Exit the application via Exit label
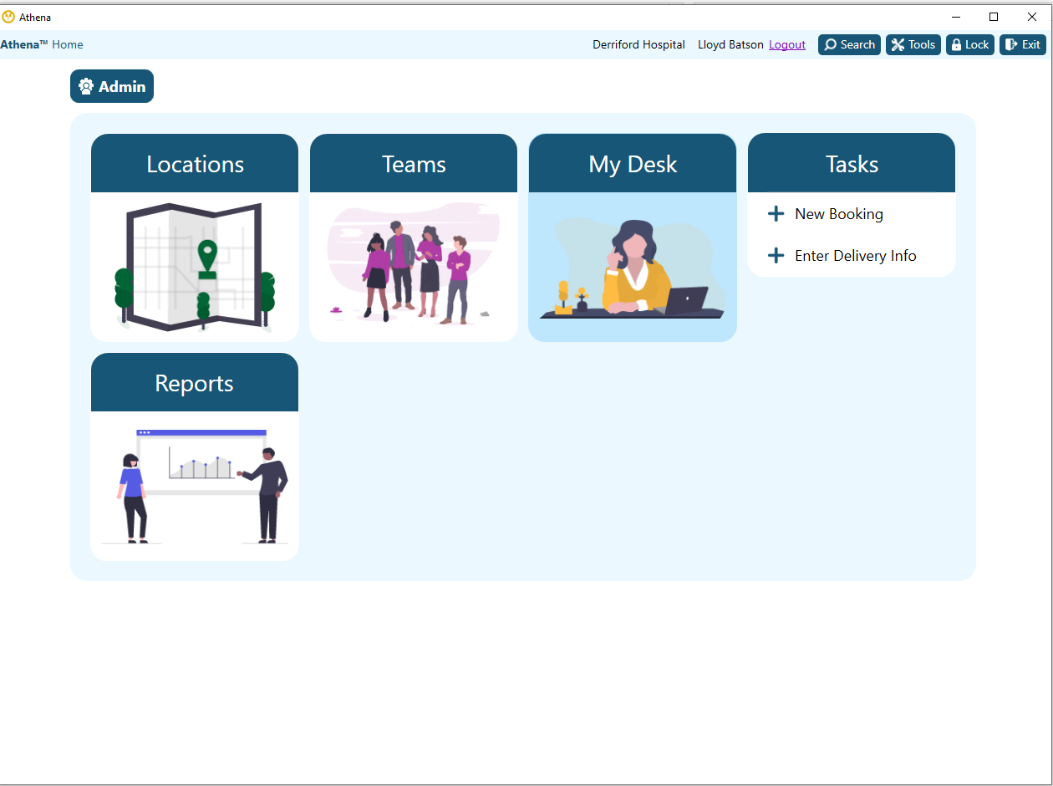This screenshot has height=786, width=1053. (x=1031, y=45)
